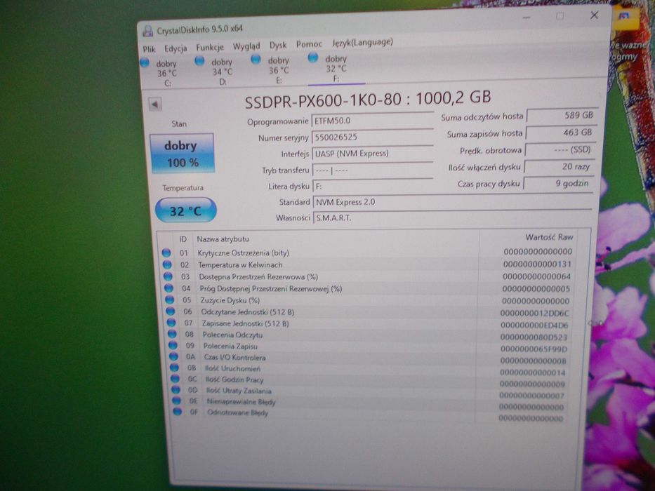The width and height of the screenshot is (655, 491).
Task: Open the Język(Language) menu
Action: (362, 42)
